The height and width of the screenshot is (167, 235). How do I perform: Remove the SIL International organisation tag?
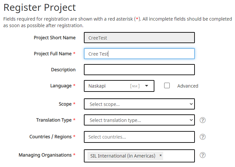pyautogui.click(x=161, y=156)
